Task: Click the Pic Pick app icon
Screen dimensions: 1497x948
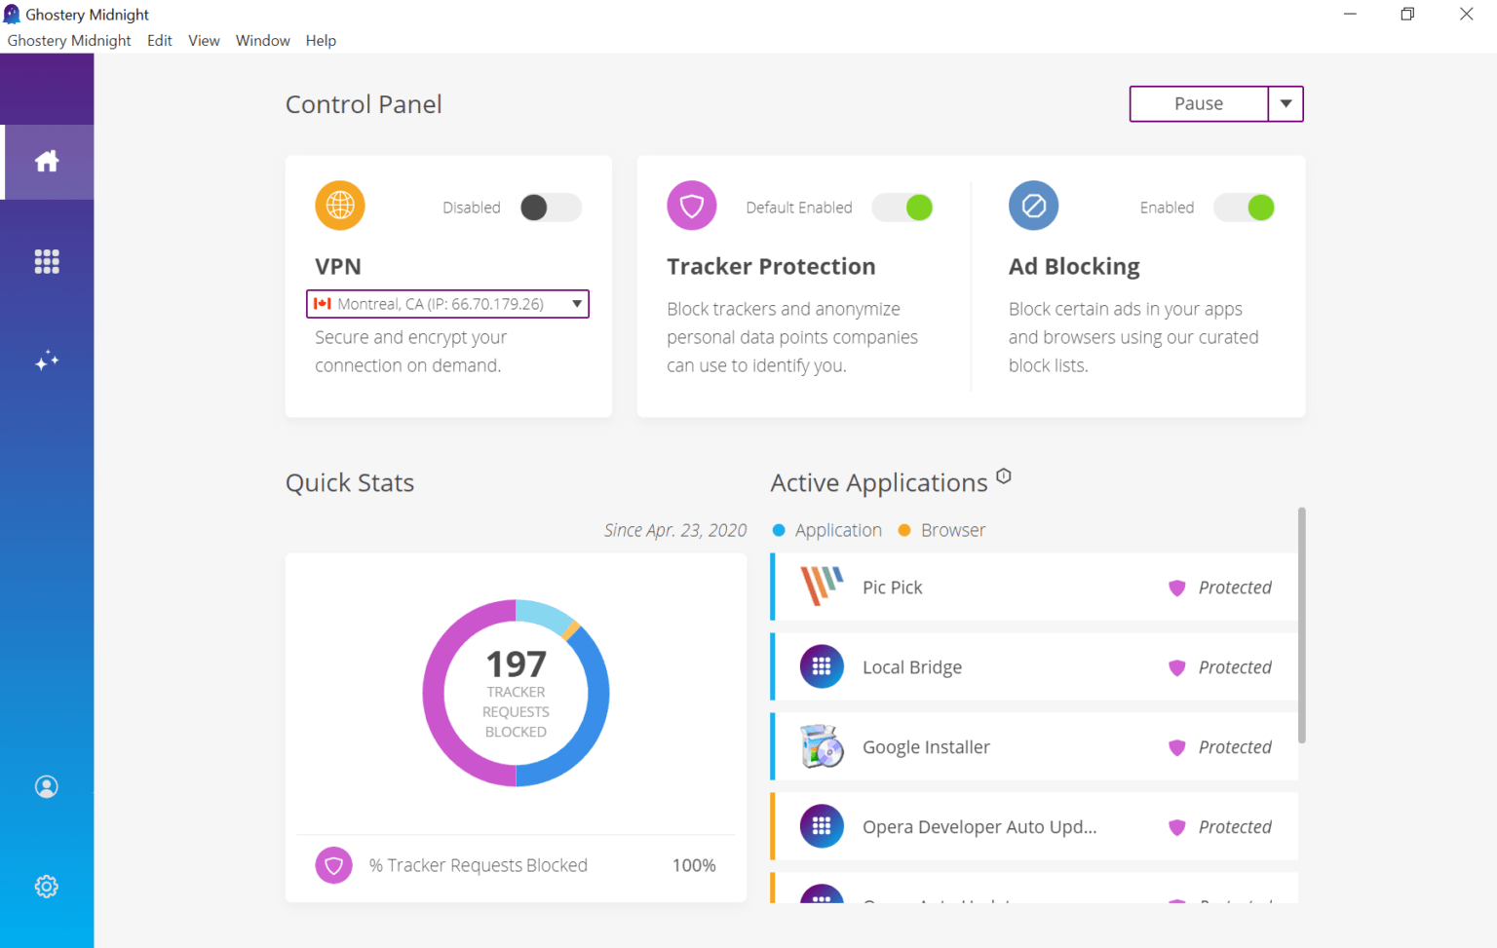Action: pos(822,587)
